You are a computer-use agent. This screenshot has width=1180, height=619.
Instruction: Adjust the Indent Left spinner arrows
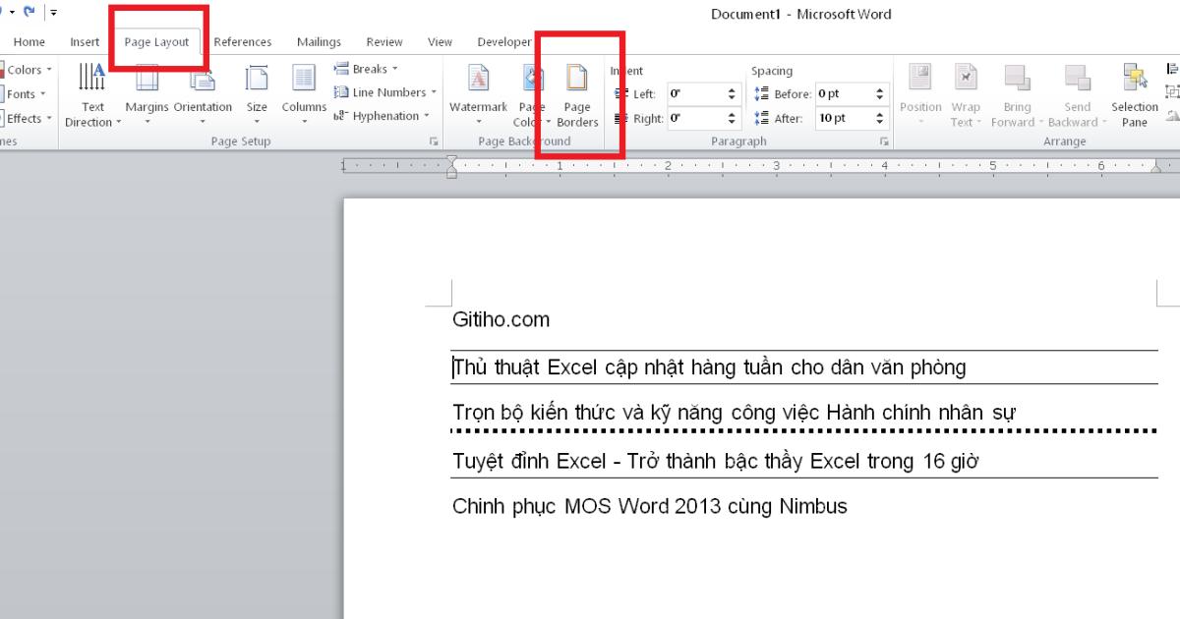click(x=732, y=94)
